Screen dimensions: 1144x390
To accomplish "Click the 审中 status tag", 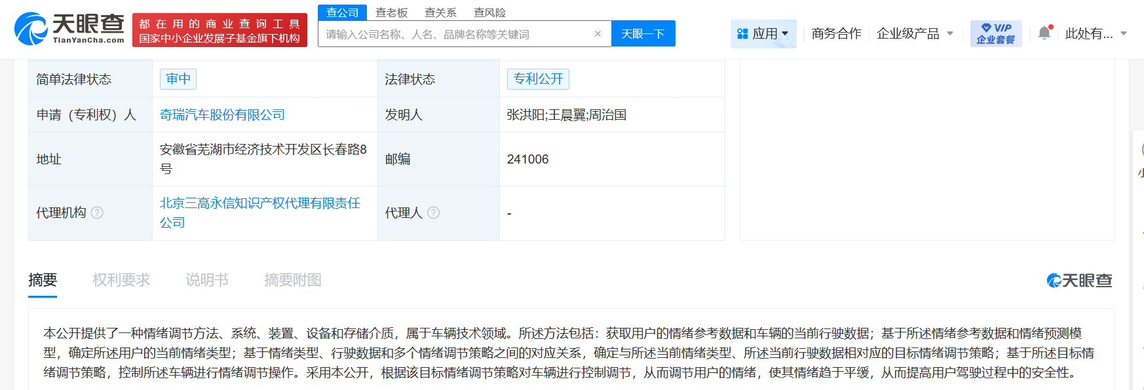I will coord(178,79).
